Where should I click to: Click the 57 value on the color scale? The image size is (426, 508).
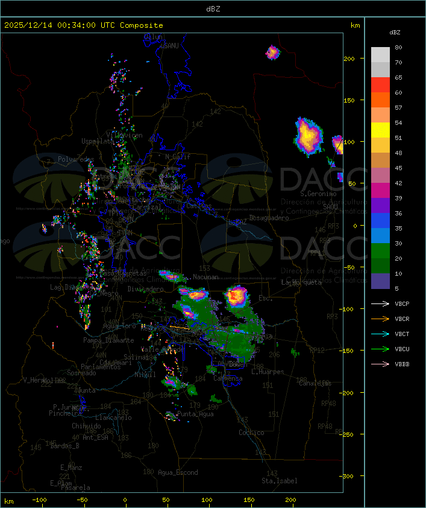click(x=398, y=107)
